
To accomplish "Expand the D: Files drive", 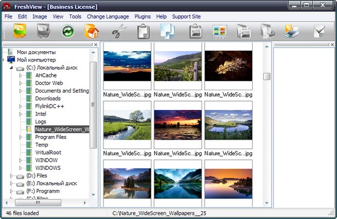I will click(11, 176).
